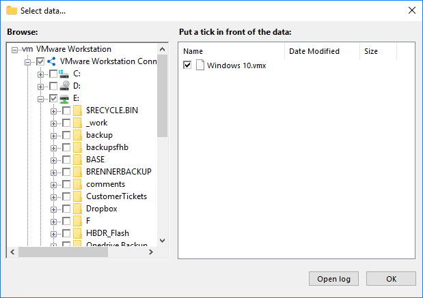This screenshot has height=298, width=423.
Task: Tick the D: drive checkbox
Action: [x=53, y=86]
